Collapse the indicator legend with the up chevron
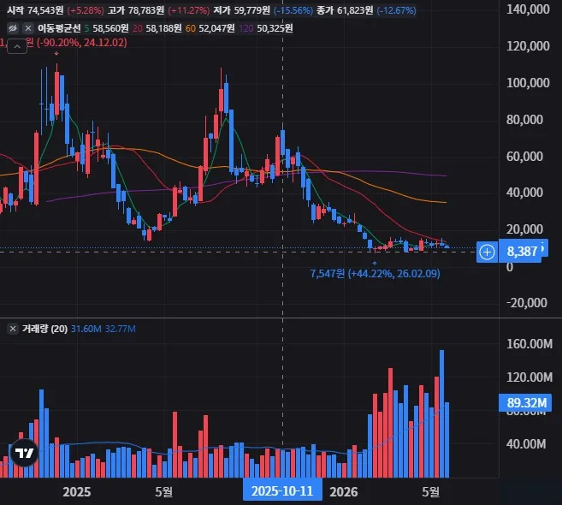562x505 pixels. point(17,46)
